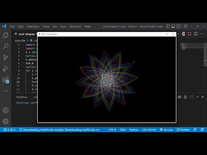Open the feedback icon in status bar

click(x=195, y=130)
